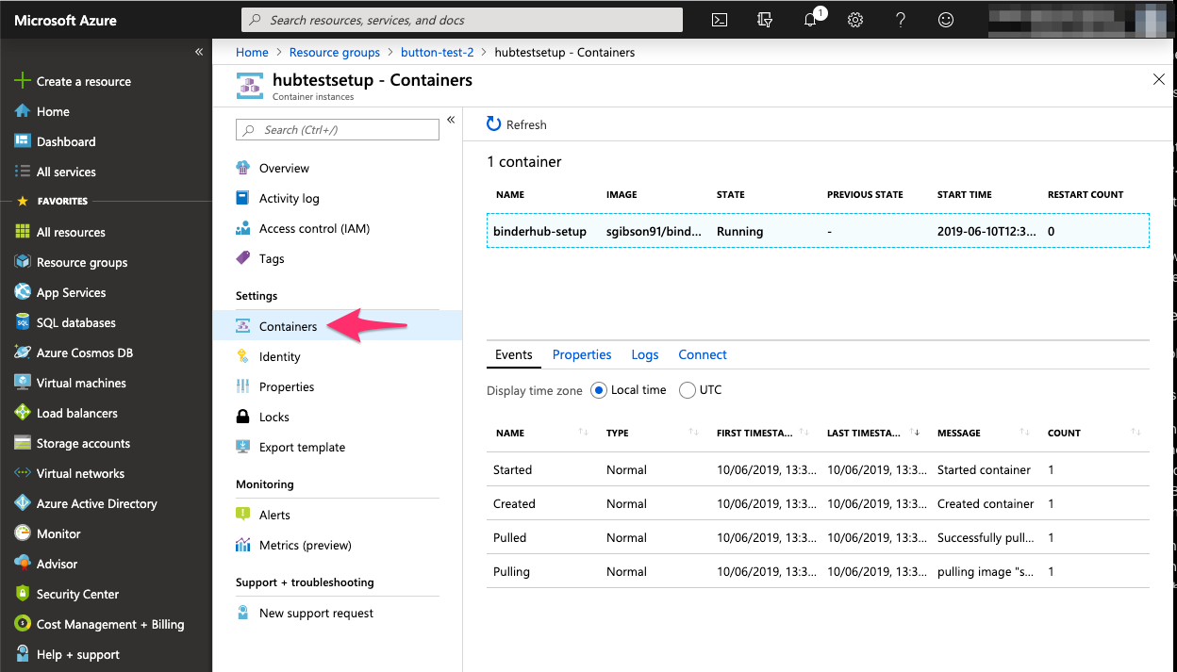Screen dimensions: 1177x672
Task: Click the Dashboard icon in sidebar
Action: (23, 141)
